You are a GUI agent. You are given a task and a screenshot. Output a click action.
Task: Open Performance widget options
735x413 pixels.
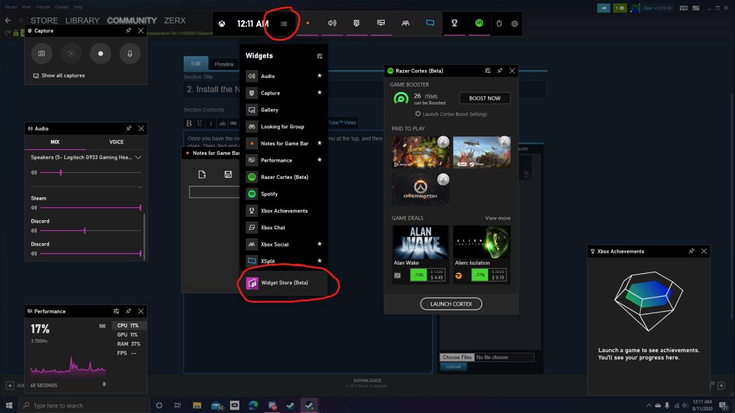[x=117, y=311]
